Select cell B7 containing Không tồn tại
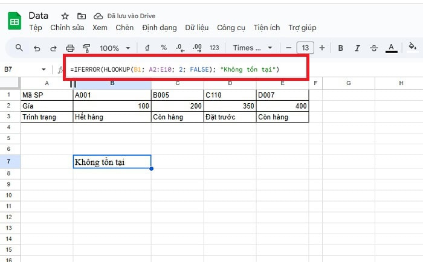This screenshot has width=423, height=262. (x=112, y=162)
